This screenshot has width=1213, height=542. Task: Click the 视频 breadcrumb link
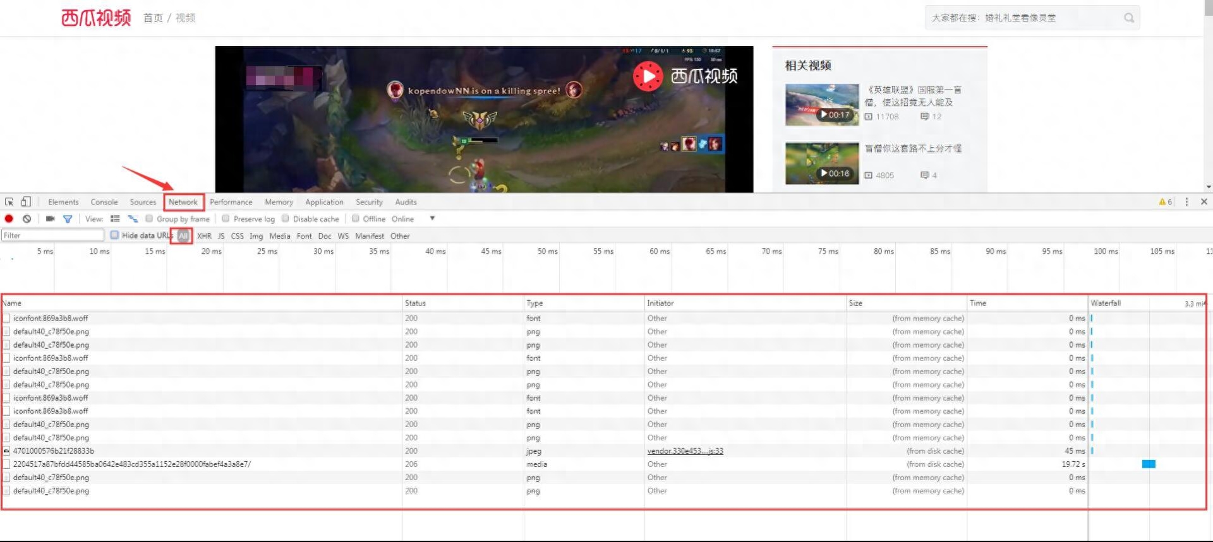click(x=185, y=18)
